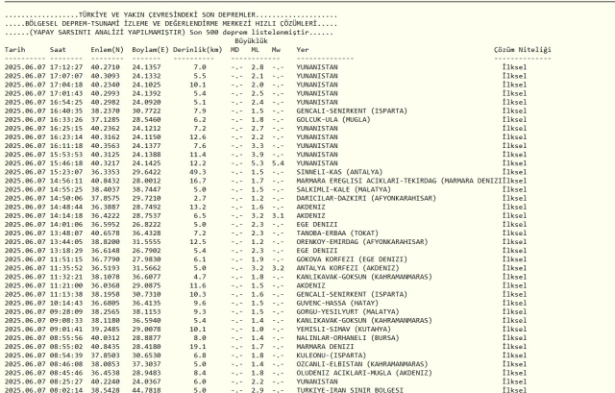This screenshot has width=615, height=393.
Task: Click the Saat column header
Action: [59, 48]
